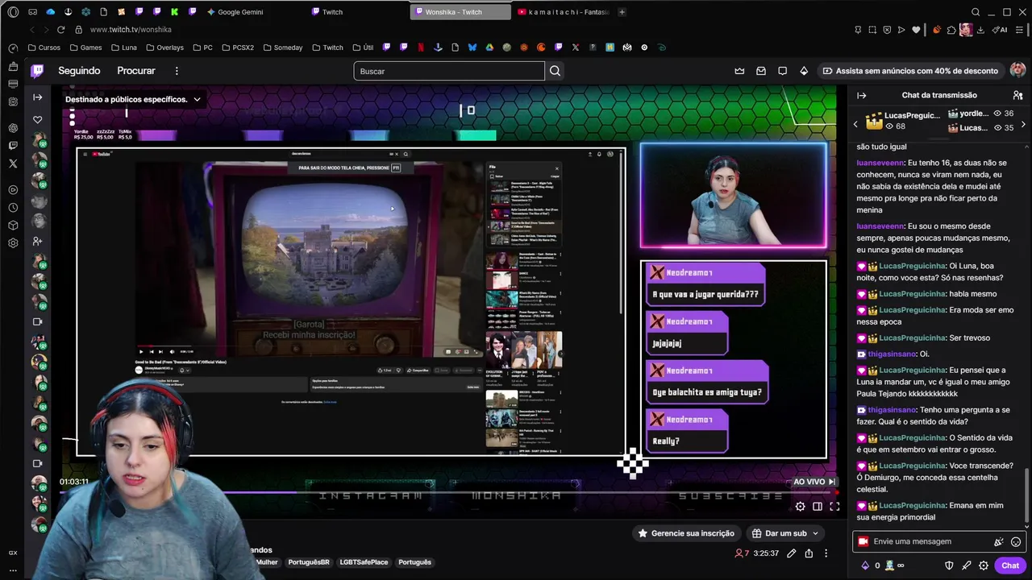Click Gerencie sua inscrição button
Image resolution: width=1032 pixels, height=580 pixels.
[x=686, y=533]
